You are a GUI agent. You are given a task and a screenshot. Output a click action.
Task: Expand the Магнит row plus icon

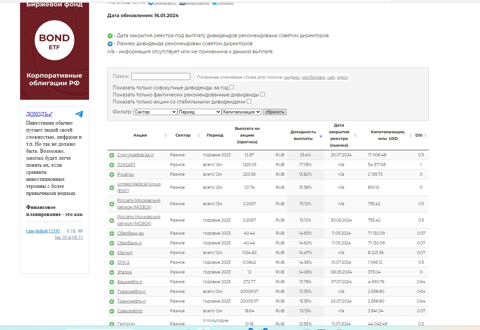[112, 253]
